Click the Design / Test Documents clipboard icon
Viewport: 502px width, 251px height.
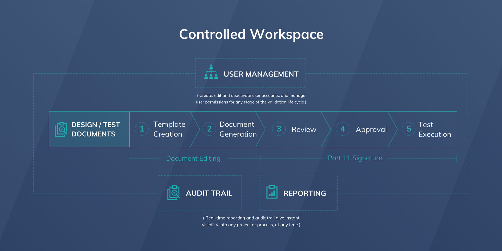click(x=61, y=129)
